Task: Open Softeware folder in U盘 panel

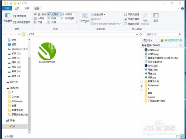Action: pos(151,85)
